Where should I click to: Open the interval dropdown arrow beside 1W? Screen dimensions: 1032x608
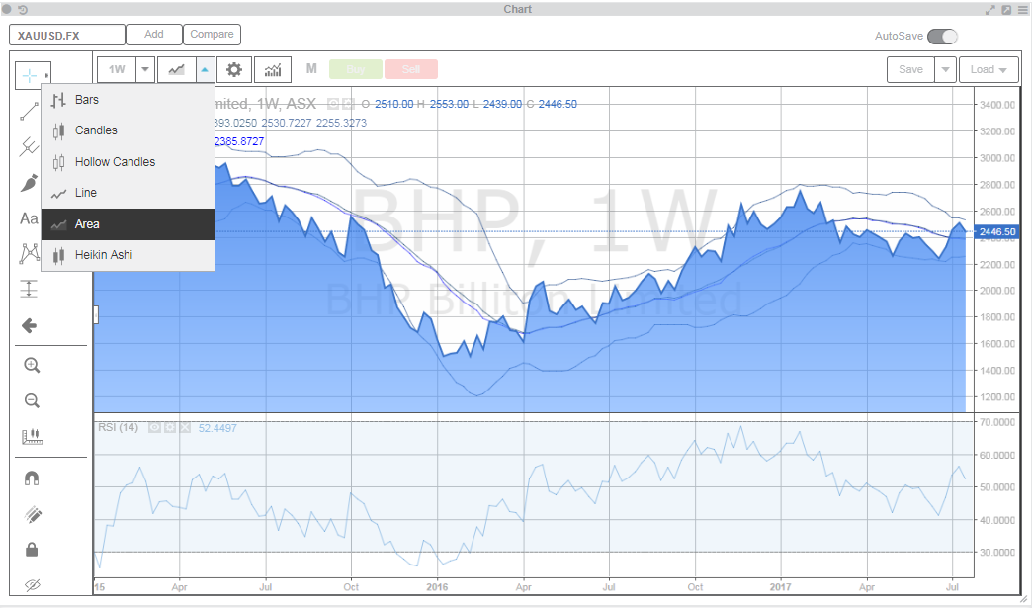(145, 69)
